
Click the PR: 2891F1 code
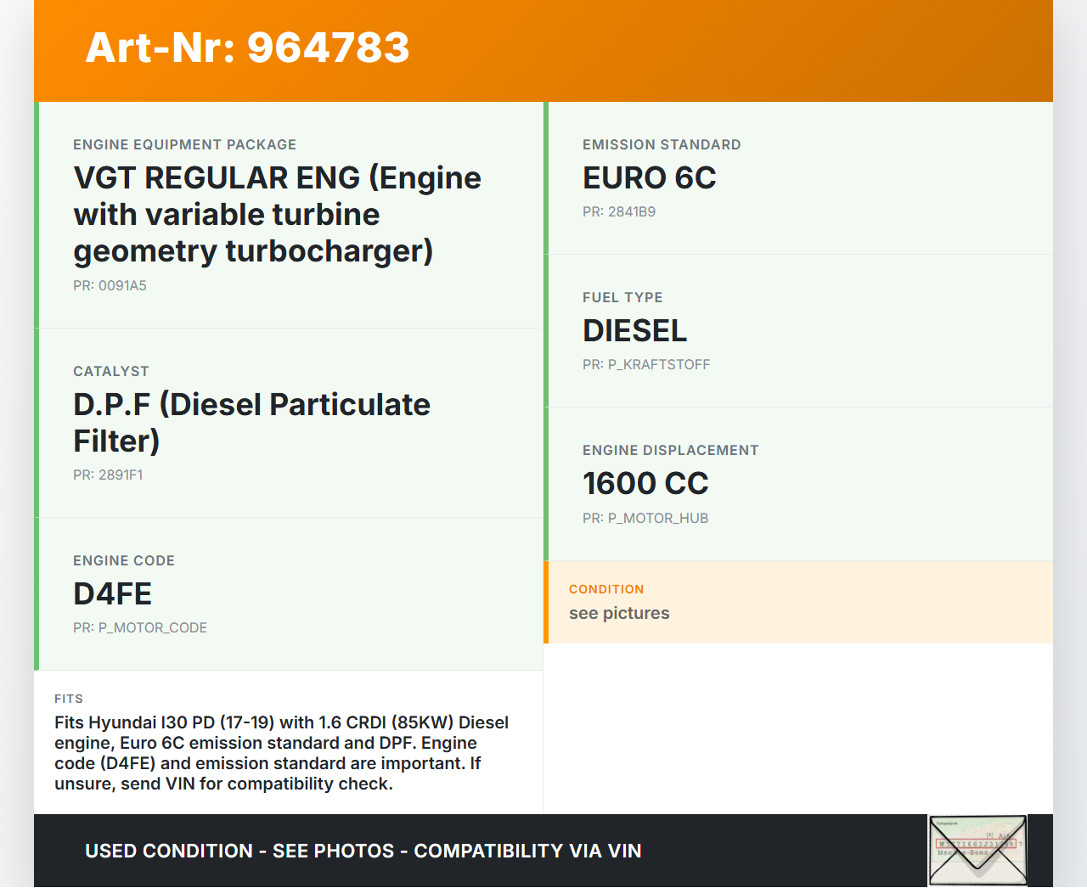tap(108, 475)
